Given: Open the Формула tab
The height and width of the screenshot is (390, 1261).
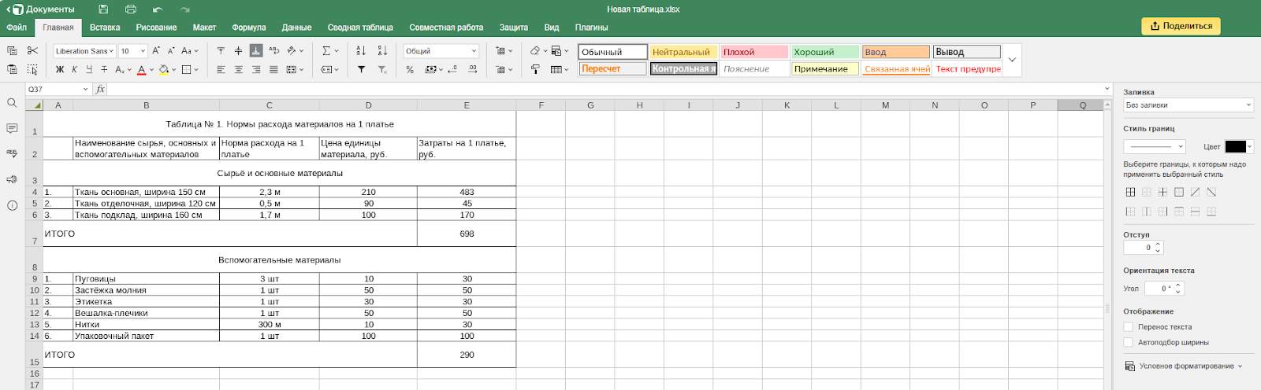Looking at the screenshot, I should click(x=249, y=28).
